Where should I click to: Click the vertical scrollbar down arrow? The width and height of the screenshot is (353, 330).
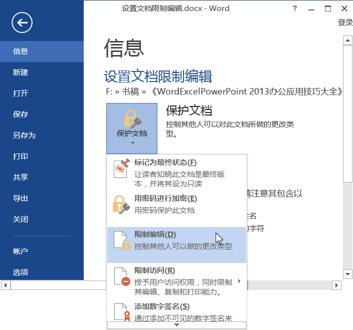347,274
